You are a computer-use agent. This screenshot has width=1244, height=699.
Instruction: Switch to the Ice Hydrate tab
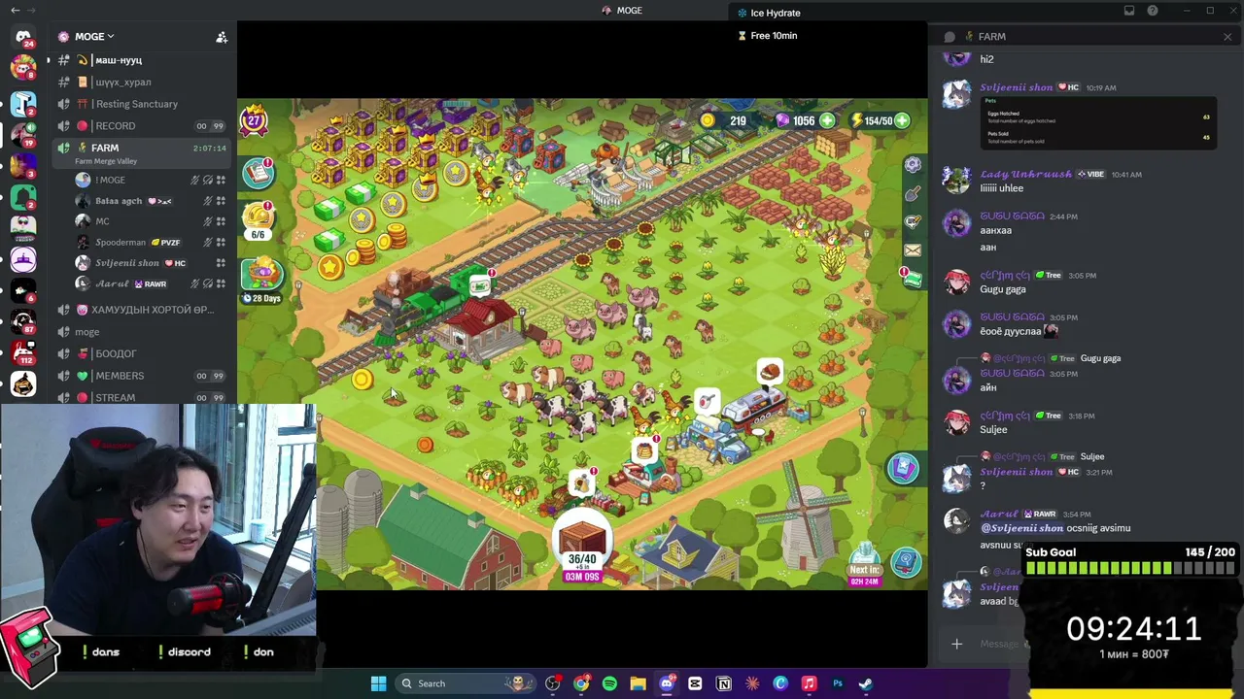pos(769,13)
